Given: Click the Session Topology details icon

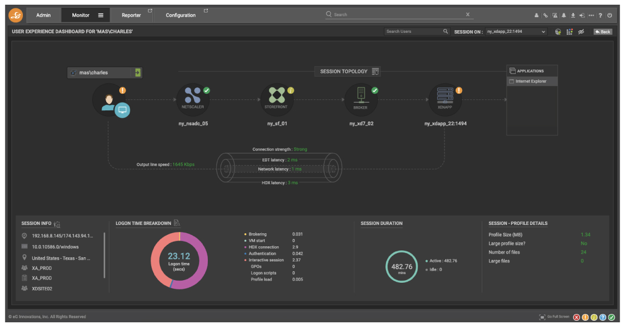Looking at the screenshot, I should pos(376,71).
